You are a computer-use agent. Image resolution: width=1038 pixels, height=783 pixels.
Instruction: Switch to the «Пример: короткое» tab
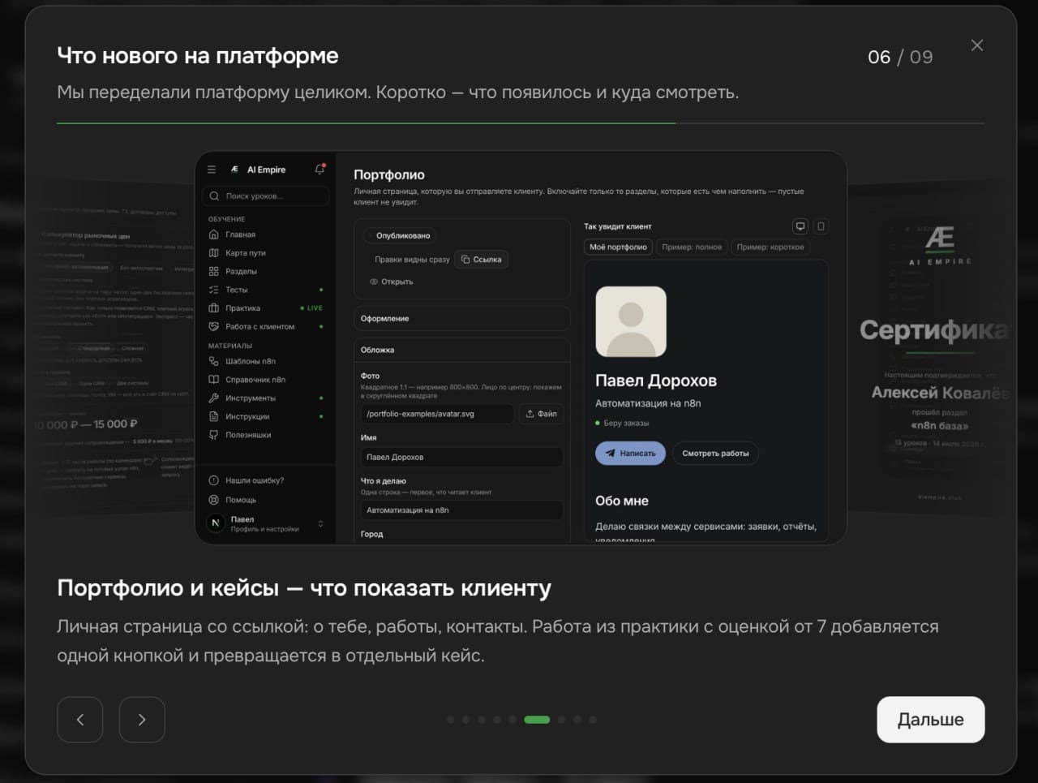point(770,247)
